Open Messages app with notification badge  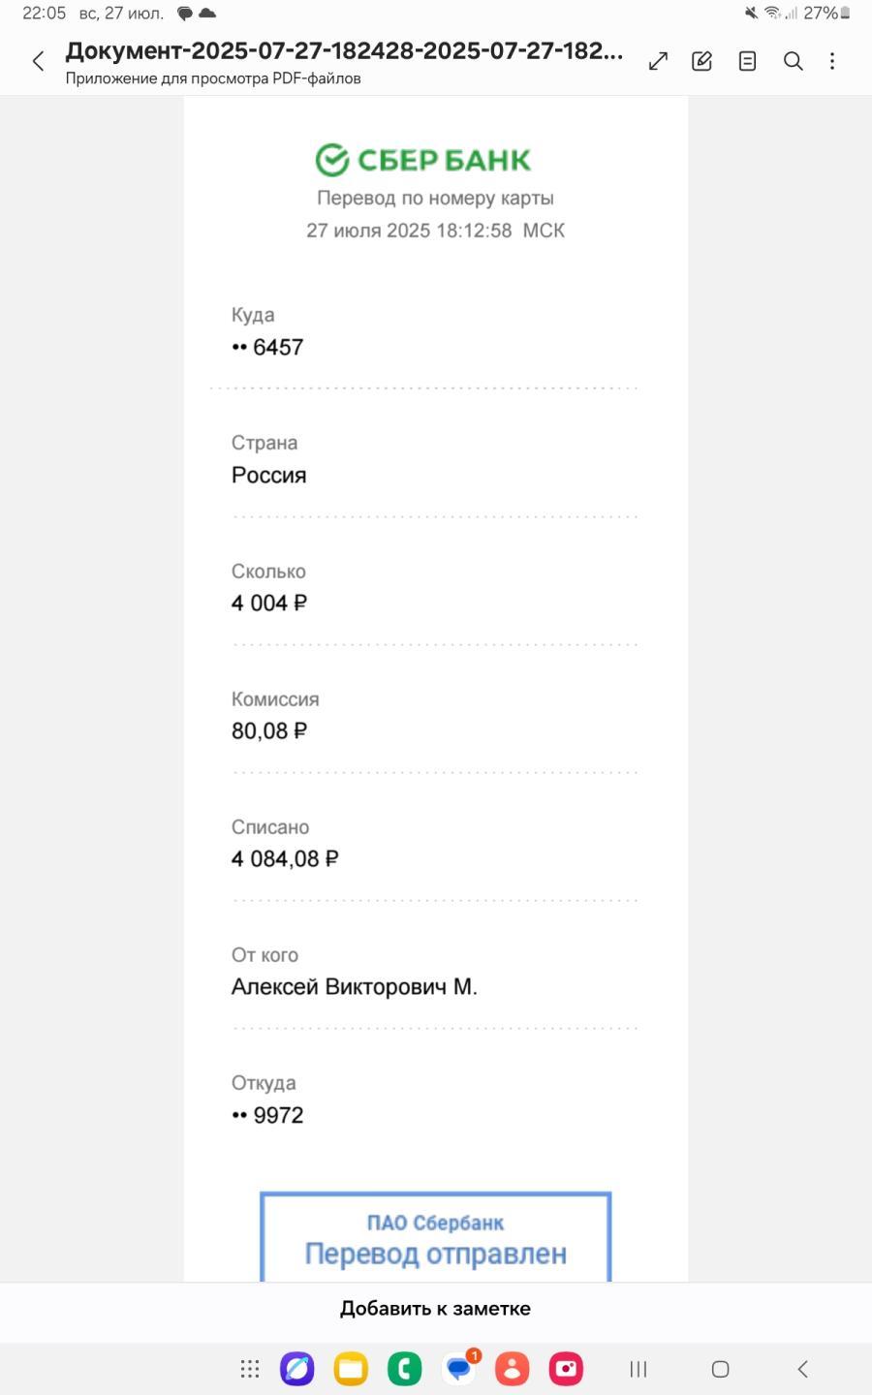(x=459, y=1368)
